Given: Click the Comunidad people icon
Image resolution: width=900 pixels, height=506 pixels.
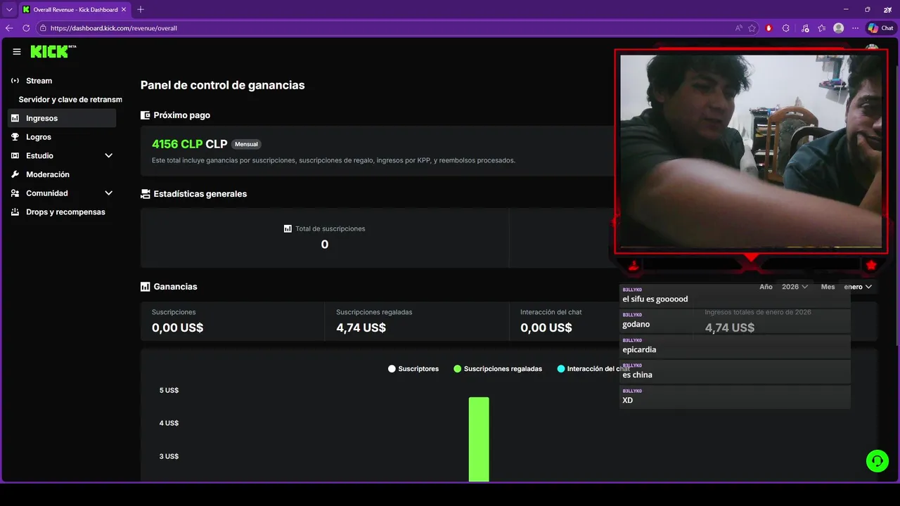Looking at the screenshot, I should coord(15,193).
